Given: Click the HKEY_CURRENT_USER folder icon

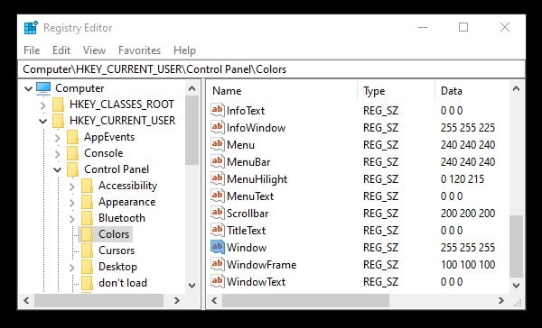Looking at the screenshot, I should (59, 121).
